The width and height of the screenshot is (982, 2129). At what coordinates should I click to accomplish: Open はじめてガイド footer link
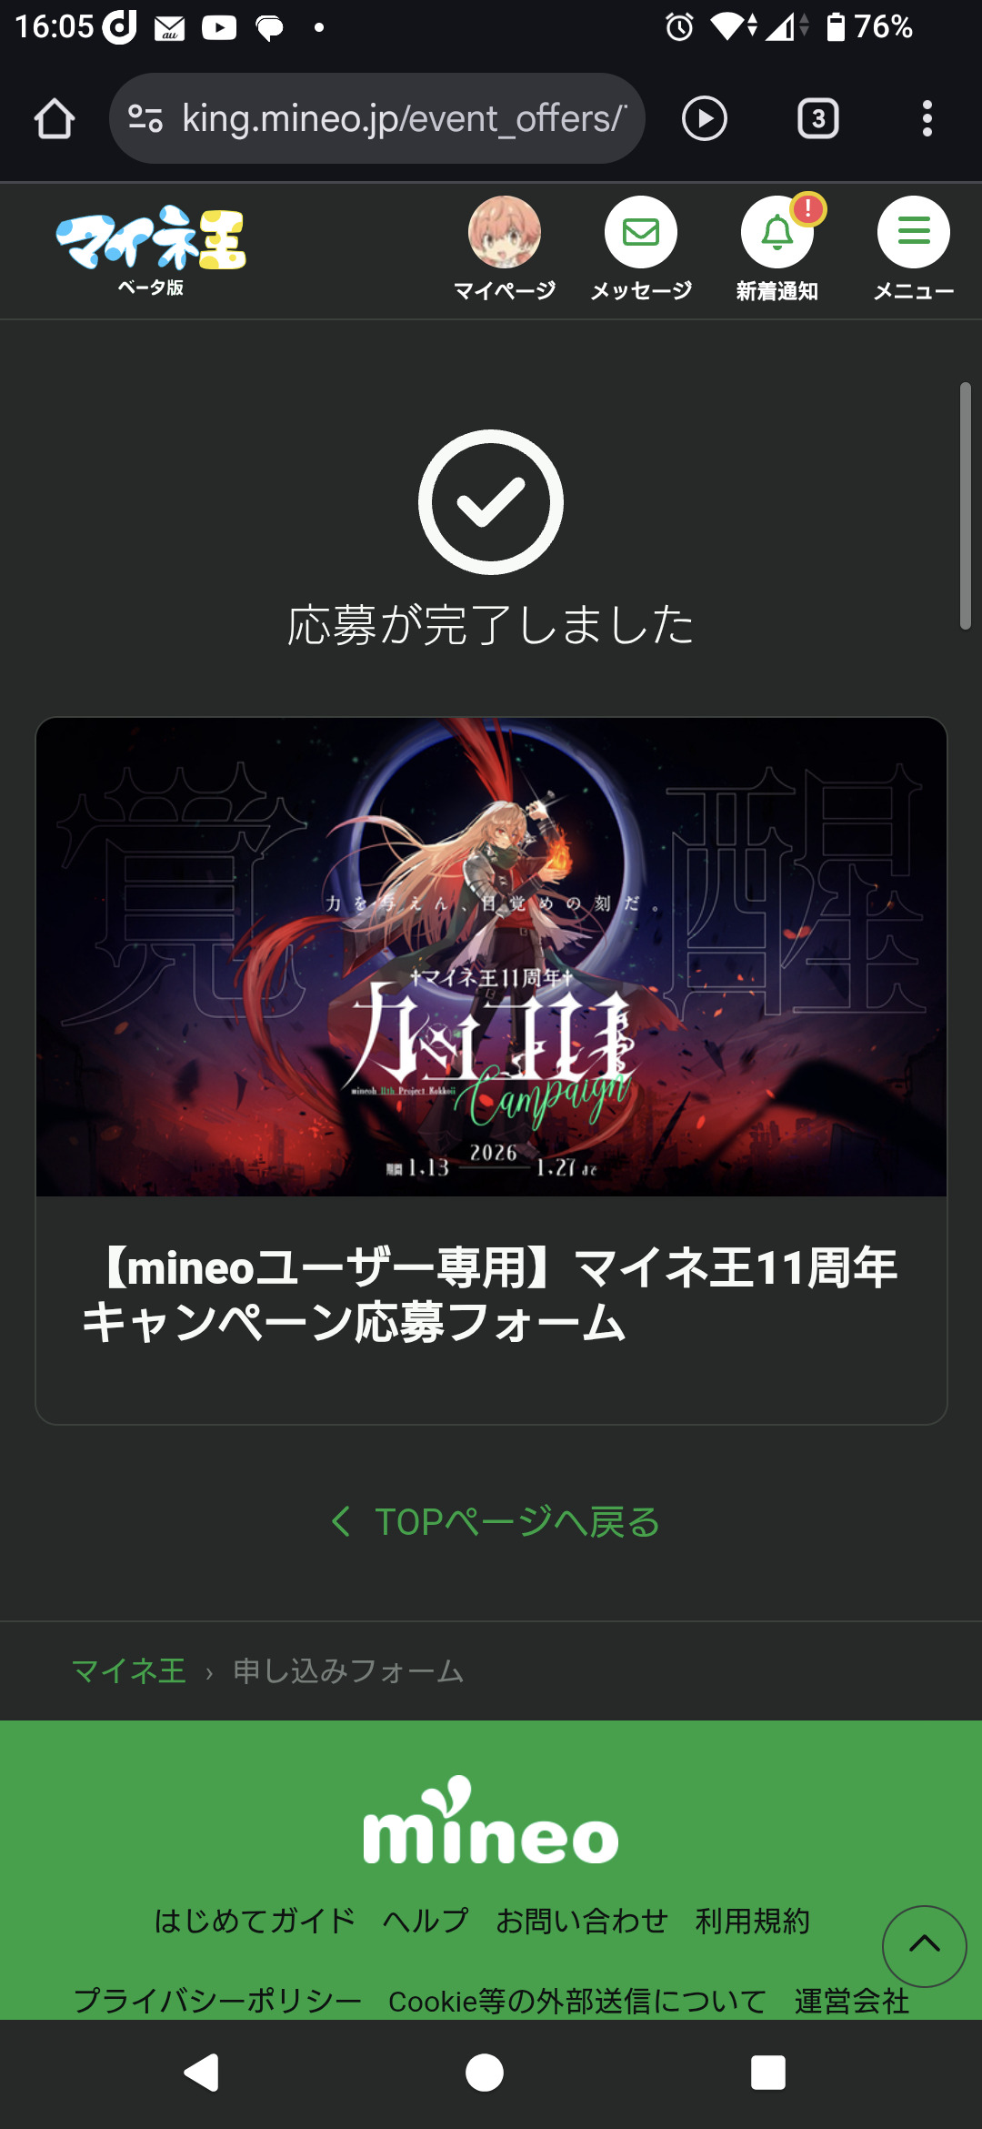click(x=255, y=1921)
